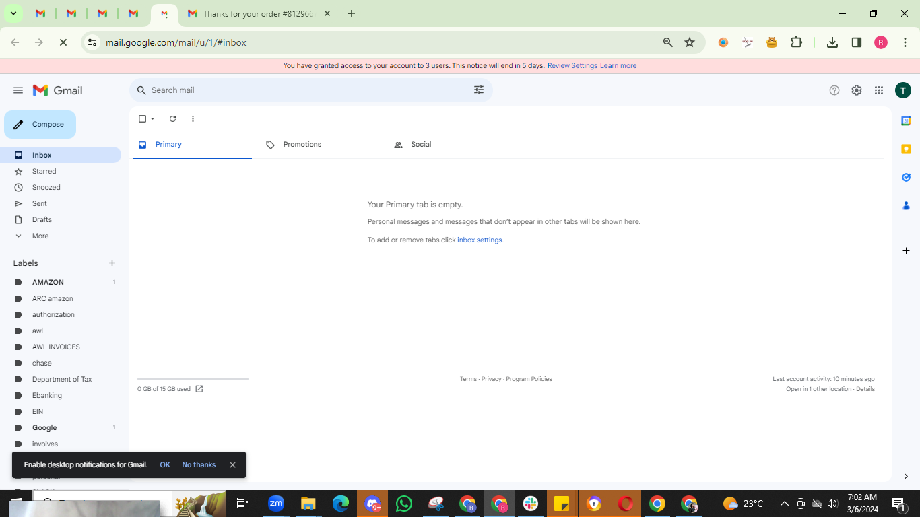Open Google Keep from side panel

[x=906, y=149]
